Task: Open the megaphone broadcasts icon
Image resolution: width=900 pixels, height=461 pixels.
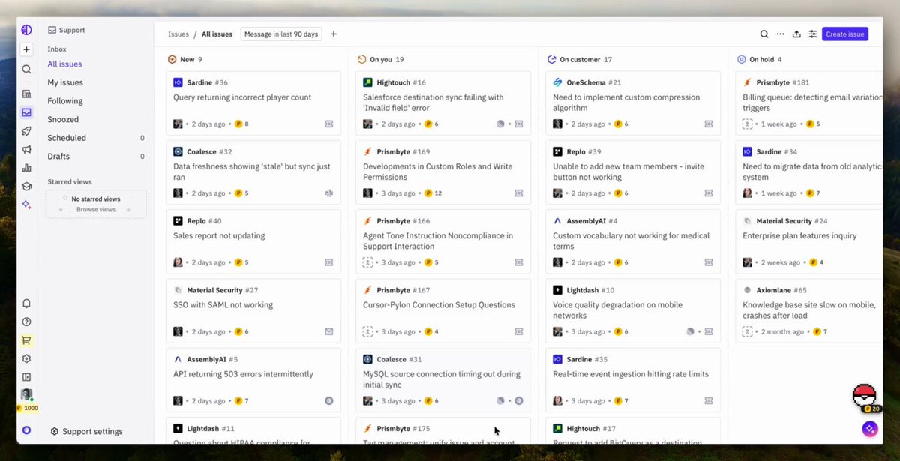Action: tap(26, 150)
